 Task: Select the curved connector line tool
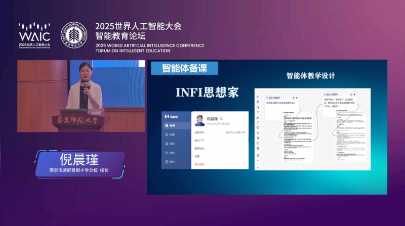point(258,122)
